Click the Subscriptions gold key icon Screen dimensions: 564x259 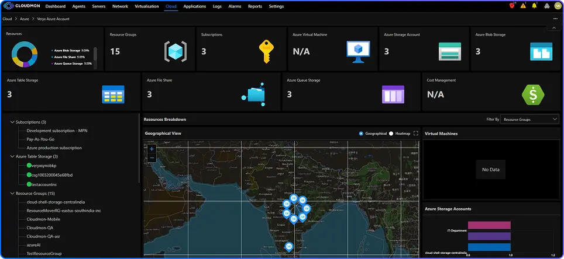pos(266,52)
